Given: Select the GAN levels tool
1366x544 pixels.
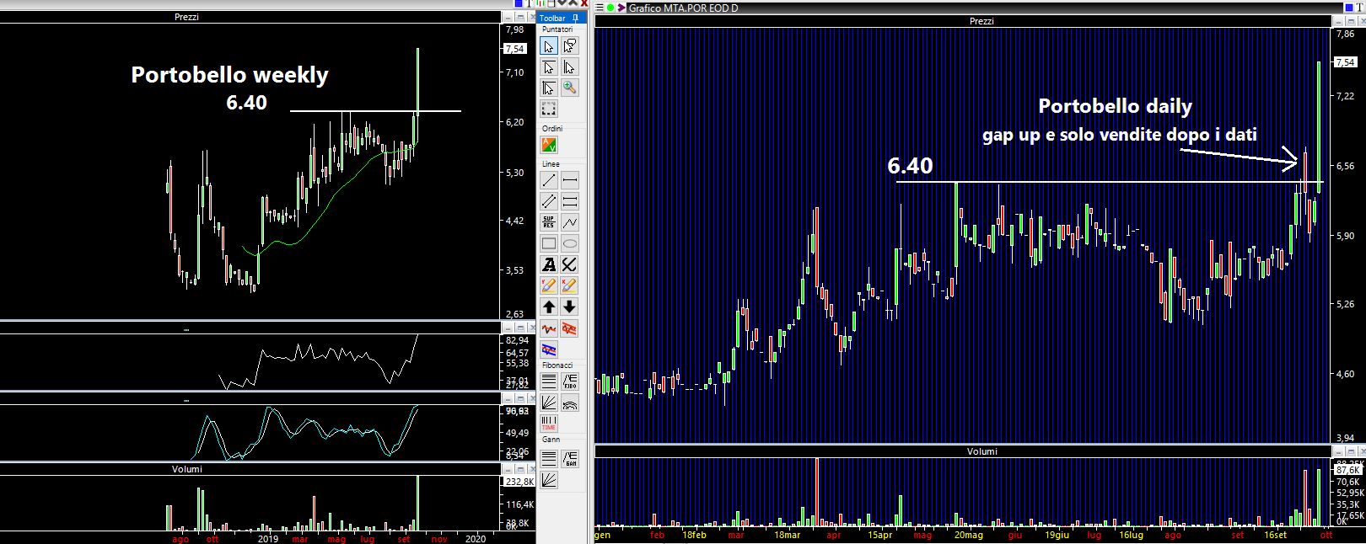Looking at the screenshot, I should tap(570, 459).
